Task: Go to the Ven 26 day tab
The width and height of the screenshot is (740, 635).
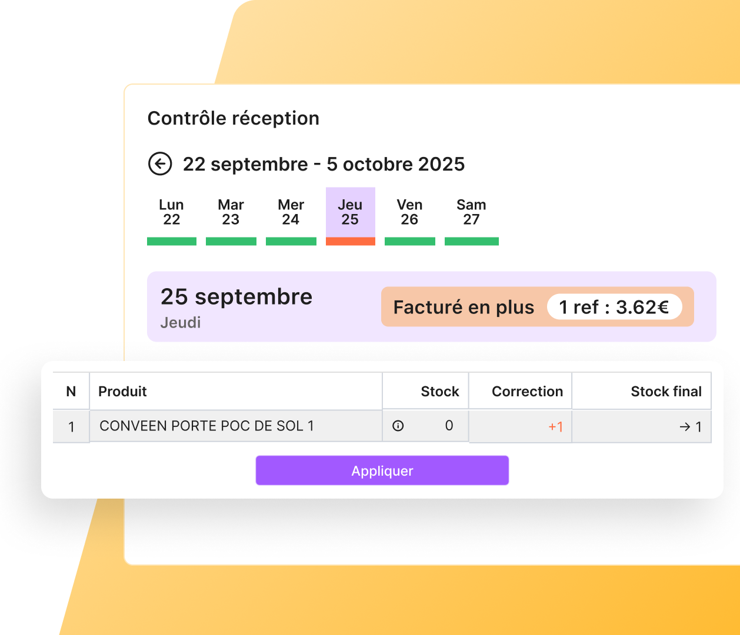Action: click(x=409, y=212)
